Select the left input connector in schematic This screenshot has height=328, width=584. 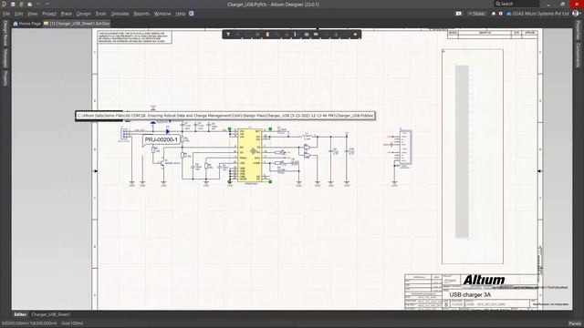(x=124, y=134)
